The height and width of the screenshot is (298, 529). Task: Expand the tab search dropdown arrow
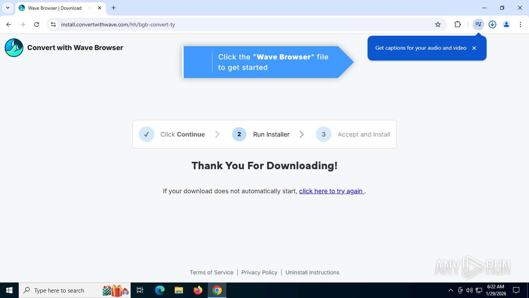(x=7, y=8)
